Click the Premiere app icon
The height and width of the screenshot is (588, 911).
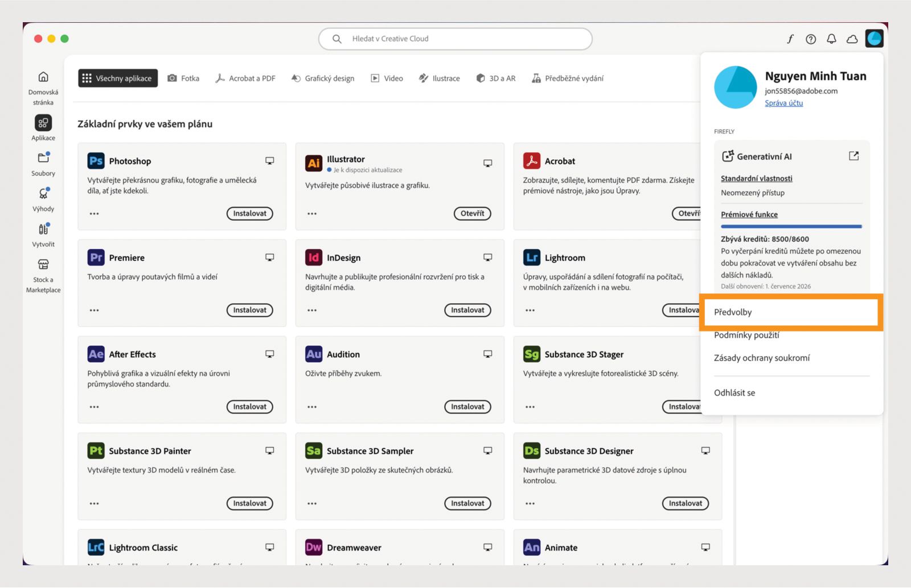tap(96, 258)
